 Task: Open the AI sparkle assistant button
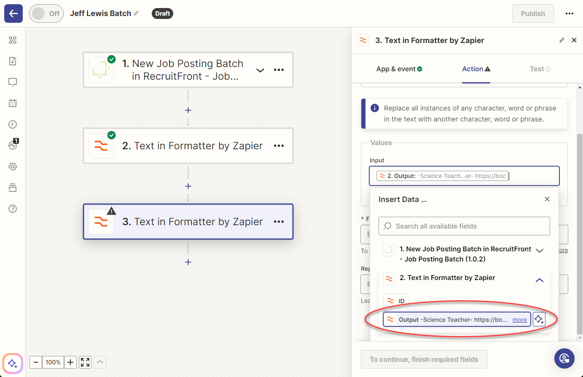click(x=13, y=363)
